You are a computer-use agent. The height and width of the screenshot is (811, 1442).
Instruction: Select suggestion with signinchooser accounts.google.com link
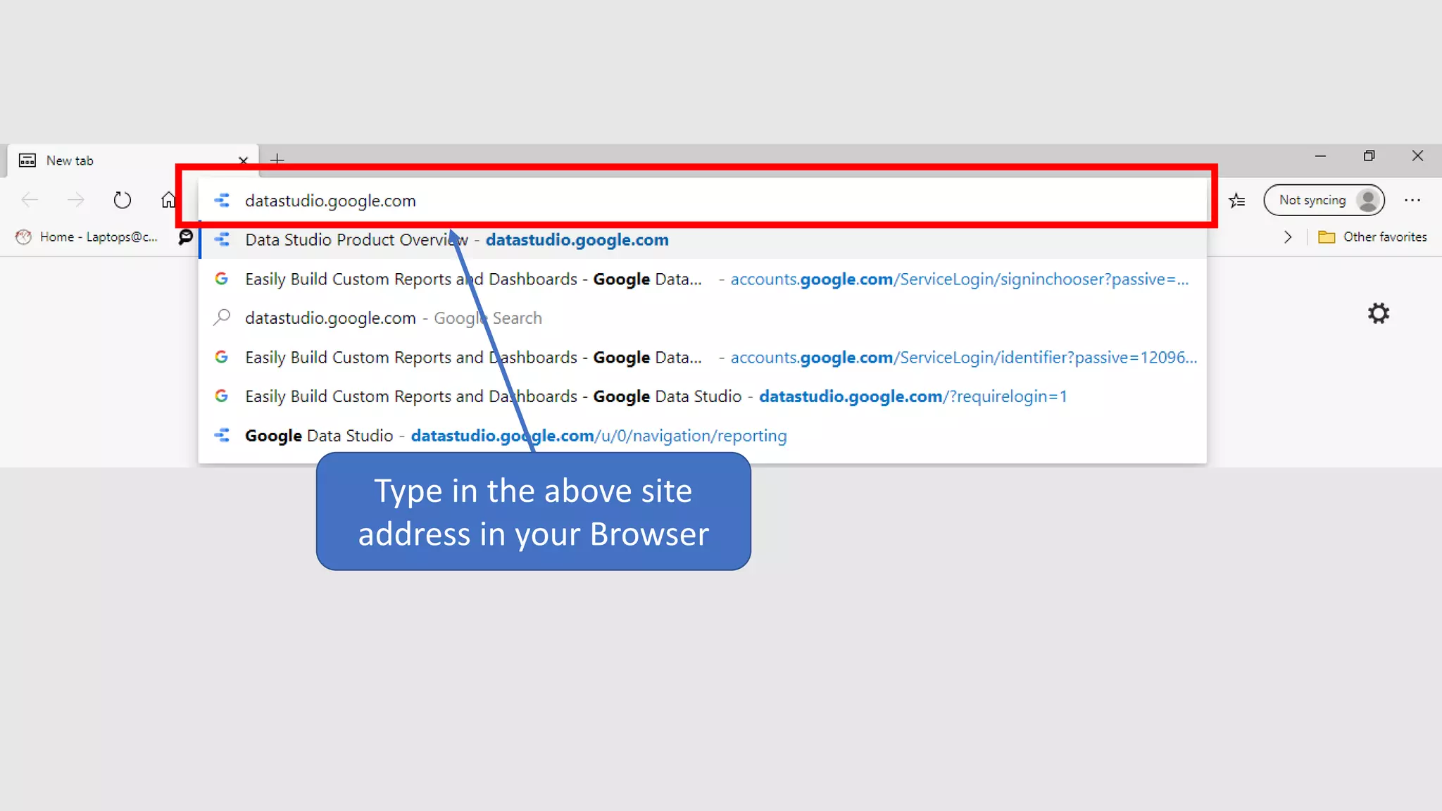click(703, 279)
